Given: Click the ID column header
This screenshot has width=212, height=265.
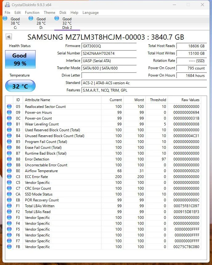Looking at the screenshot, I should click(x=18, y=100).
